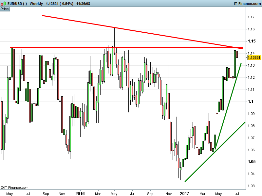Click the 1.17 price axis label
This screenshot has width=262, height=196.
251,17
